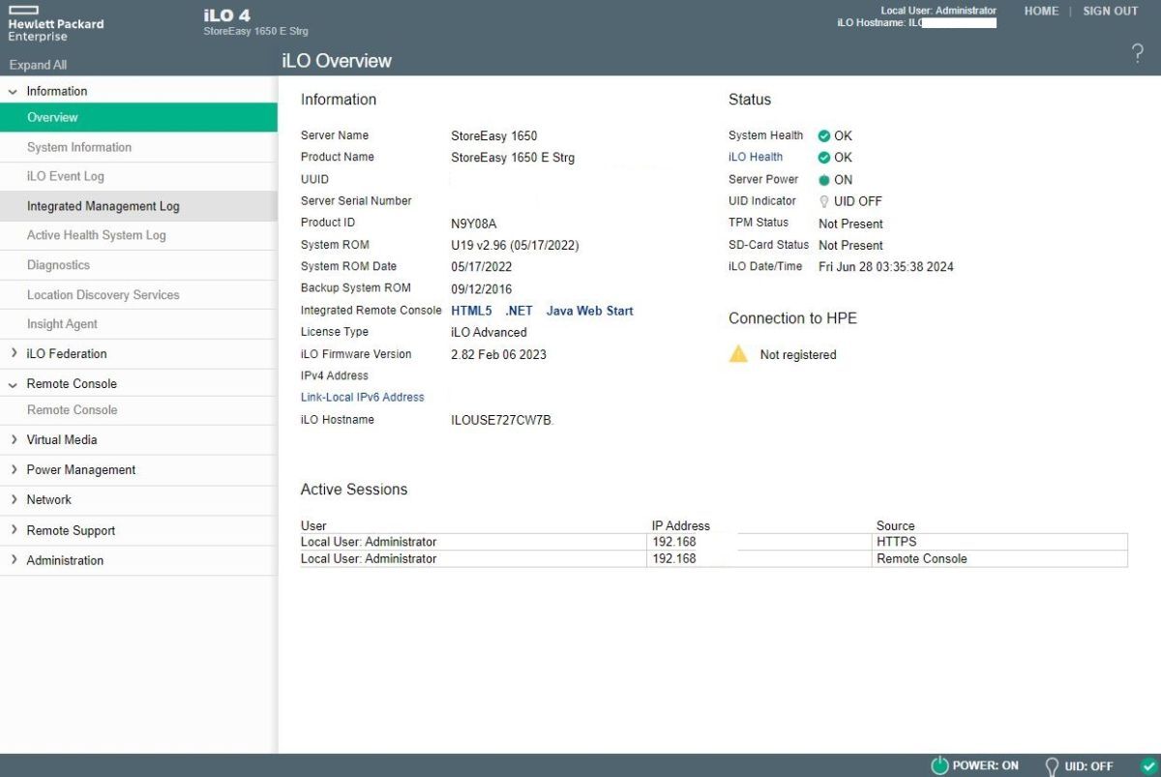This screenshot has height=777, width=1161.
Task: Click the iLO Health OK check icon
Action: tap(824, 158)
